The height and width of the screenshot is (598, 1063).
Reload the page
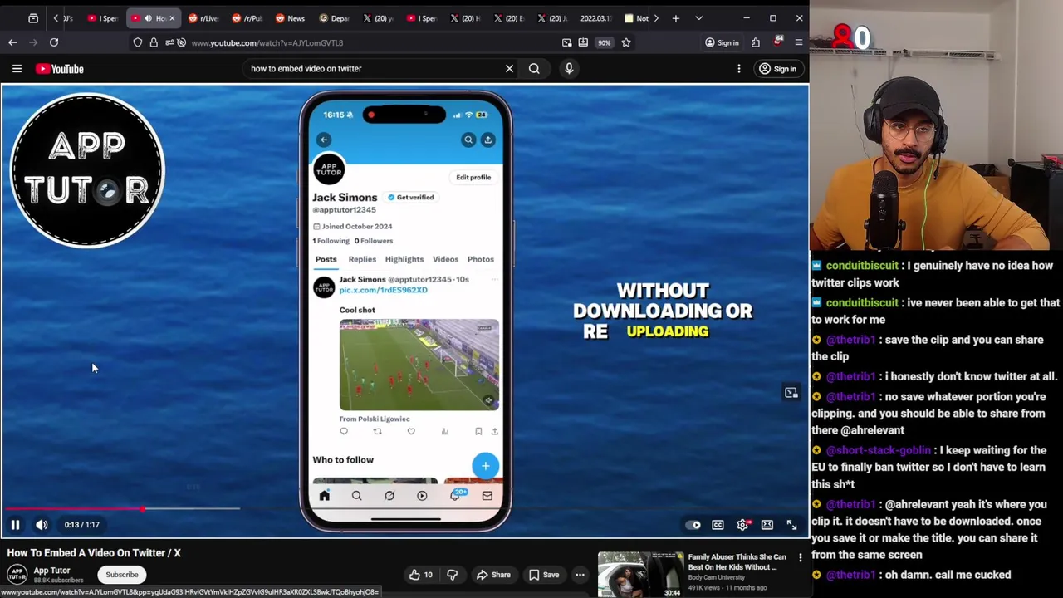tap(54, 42)
